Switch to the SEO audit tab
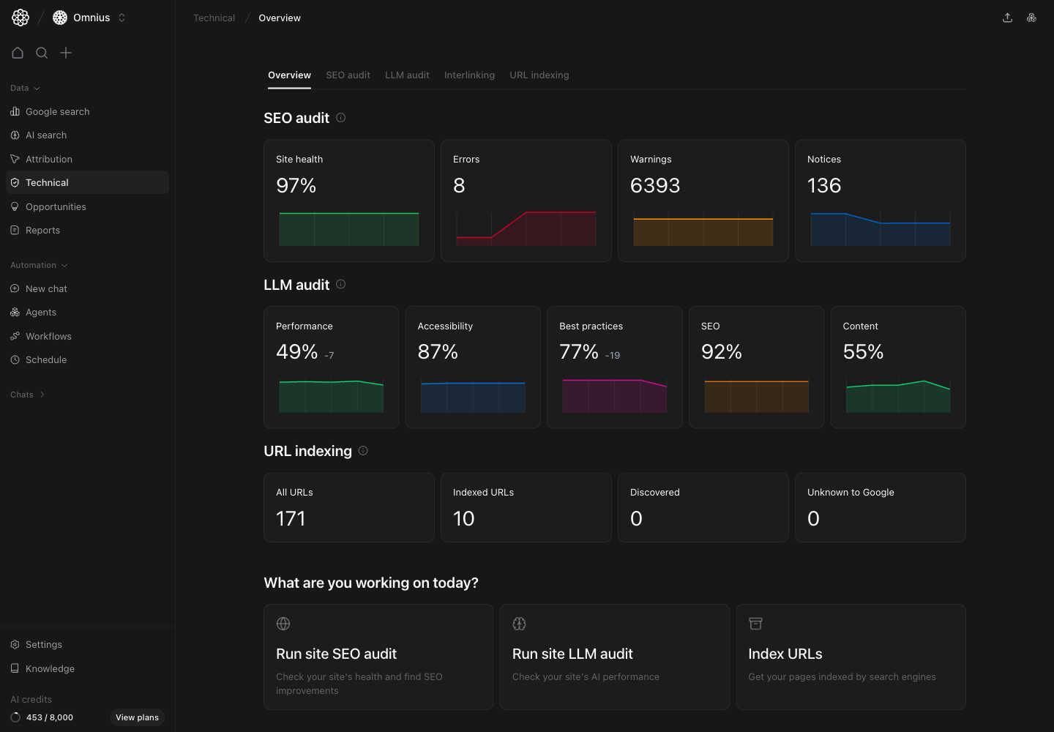Image resolution: width=1054 pixels, height=732 pixels. click(348, 75)
